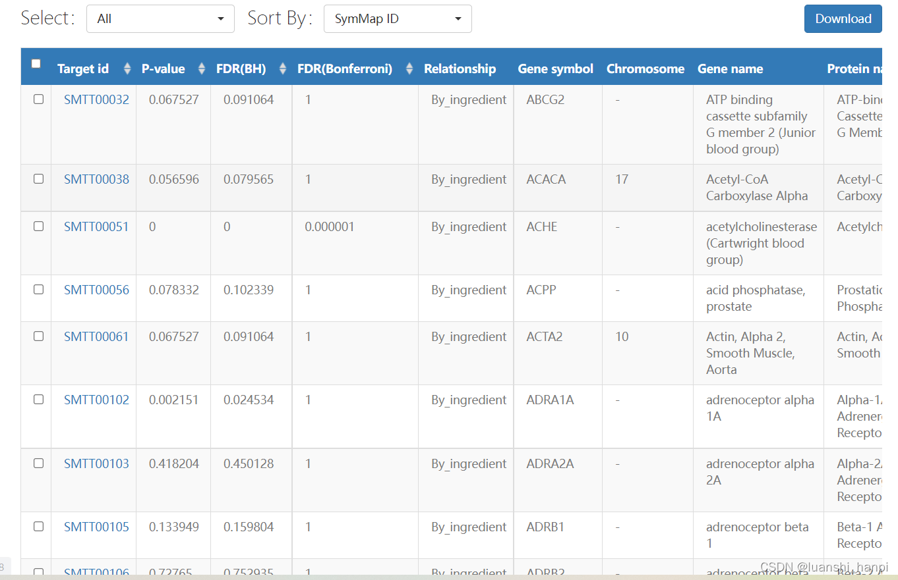Select gene symbol cell ACACA
The width and height of the screenshot is (898, 580).
tap(546, 179)
